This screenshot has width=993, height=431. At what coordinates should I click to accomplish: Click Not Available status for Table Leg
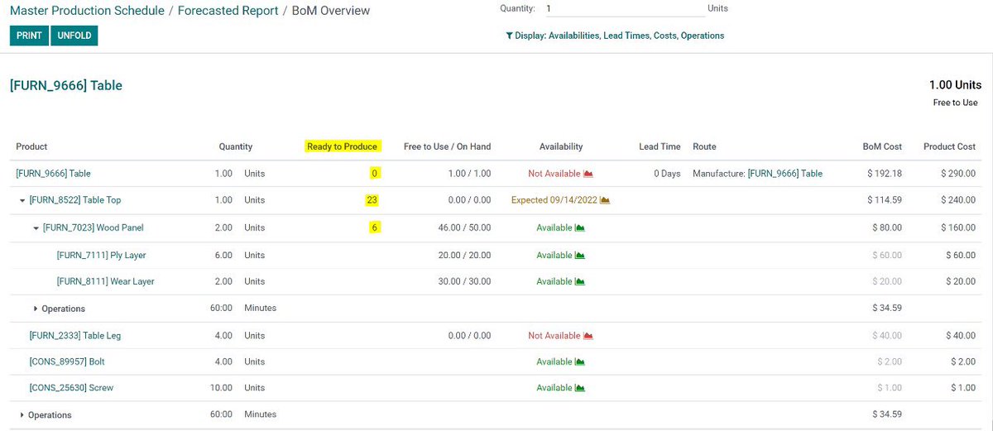click(554, 336)
